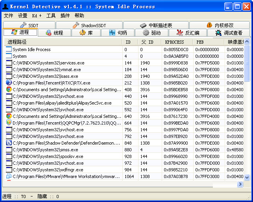Select svchost.exe with ID 972
Viewport: 253px width, 202px height.
tap(124, 163)
